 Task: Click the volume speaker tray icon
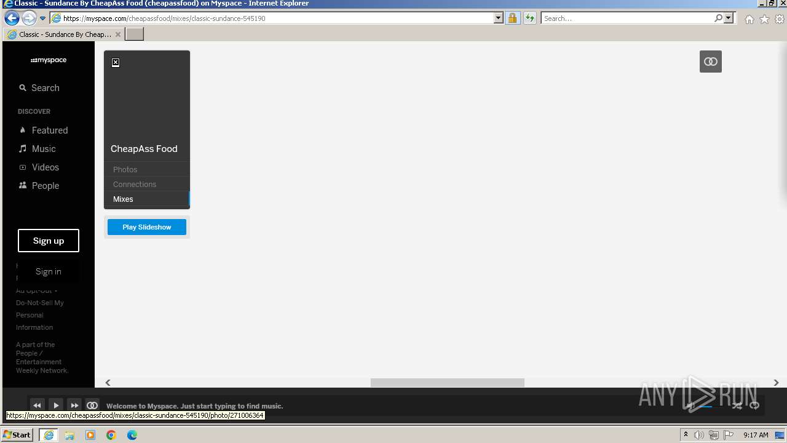(699, 435)
